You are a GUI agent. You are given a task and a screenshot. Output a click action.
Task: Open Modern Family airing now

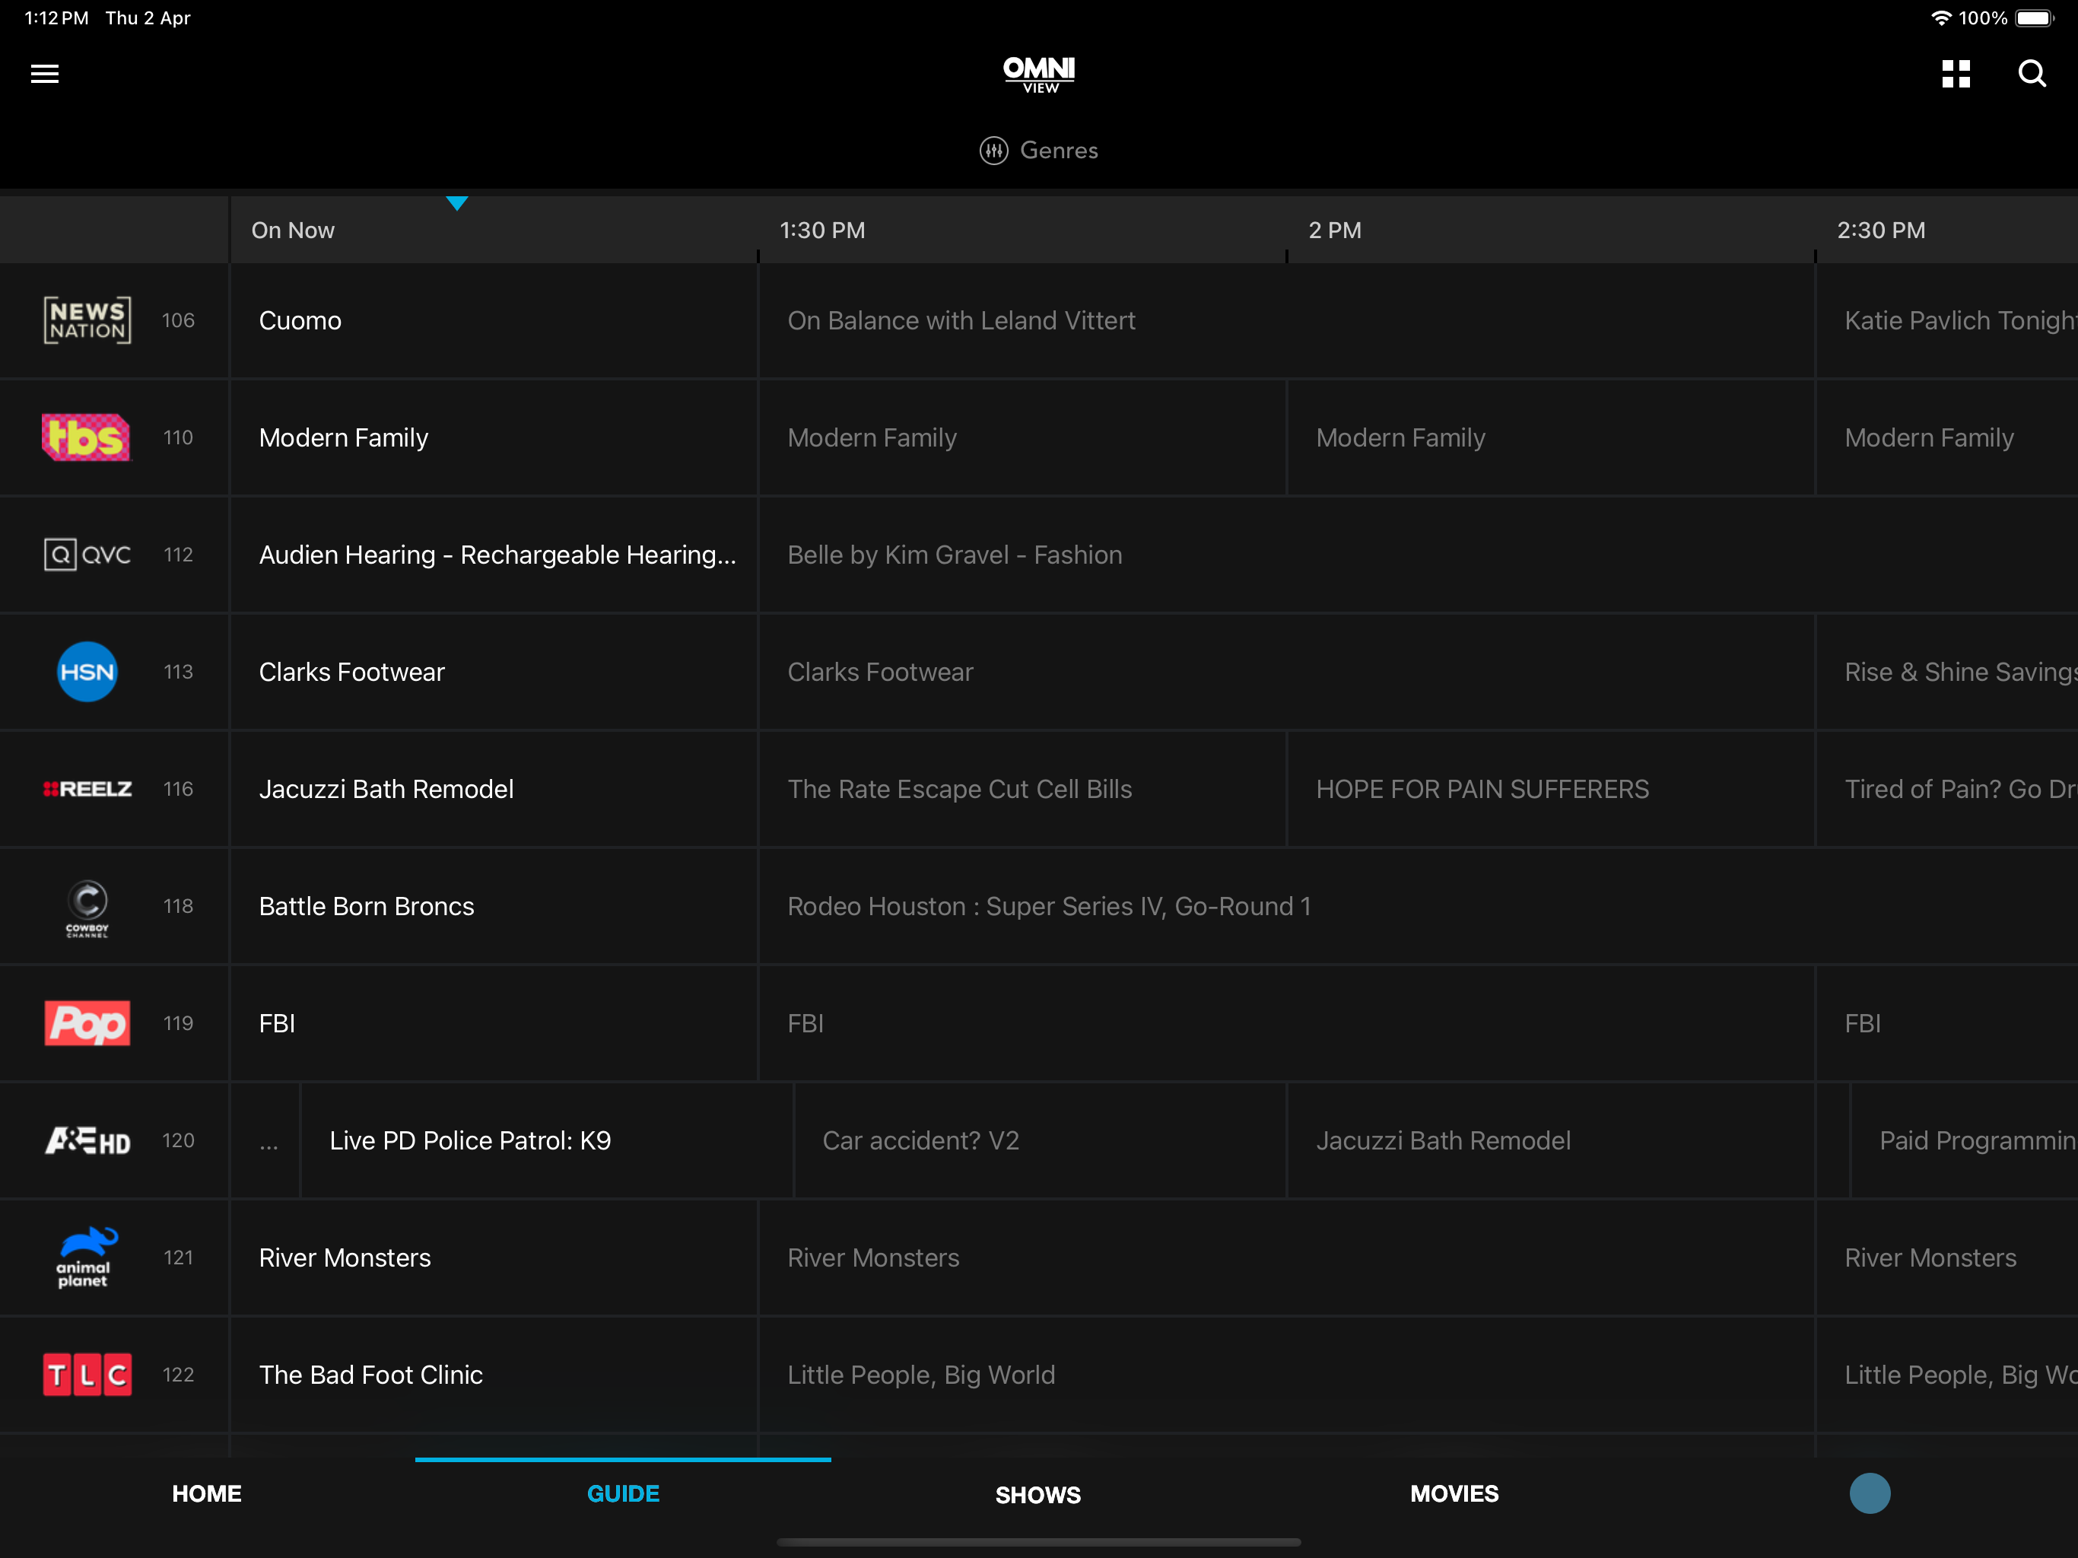[x=494, y=438]
